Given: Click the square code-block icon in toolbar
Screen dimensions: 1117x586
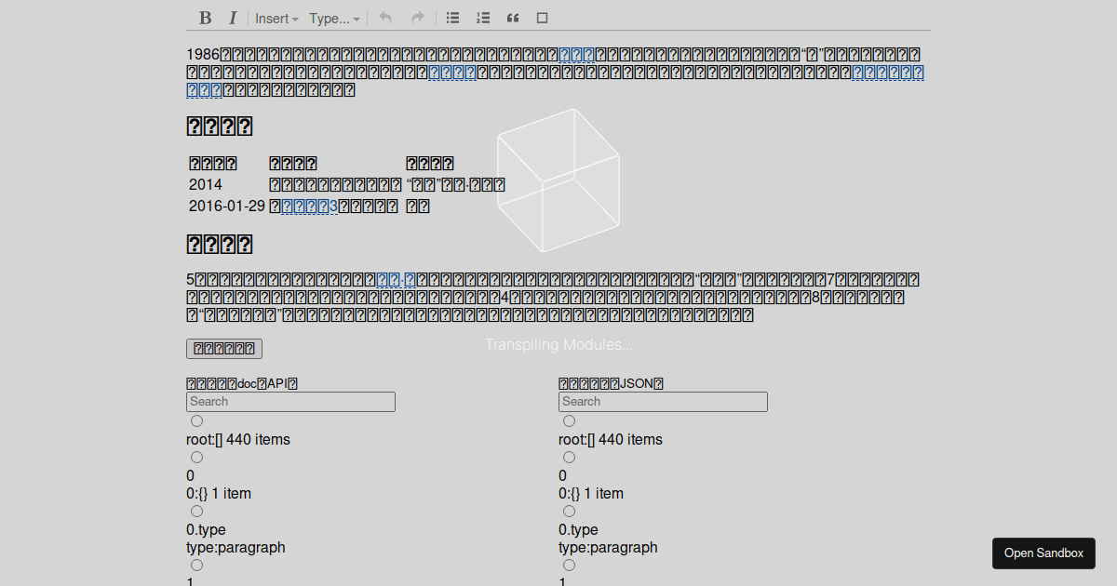Looking at the screenshot, I should [x=542, y=17].
